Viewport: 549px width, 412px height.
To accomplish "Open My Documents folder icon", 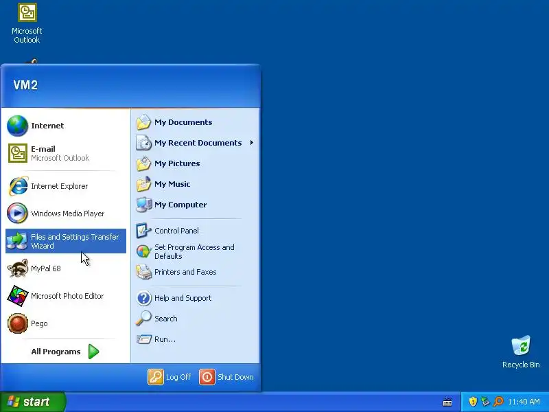I will [x=143, y=122].
